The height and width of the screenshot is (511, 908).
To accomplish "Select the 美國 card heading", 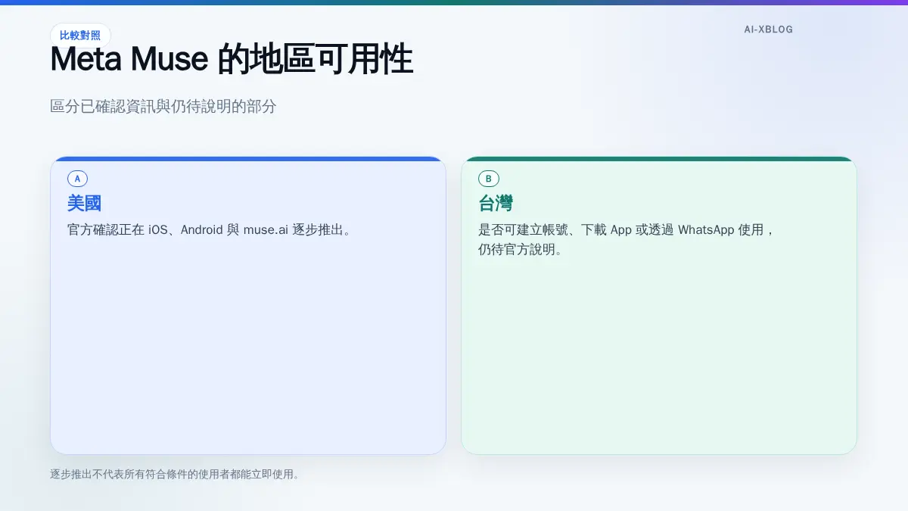I will coord(84,203).
